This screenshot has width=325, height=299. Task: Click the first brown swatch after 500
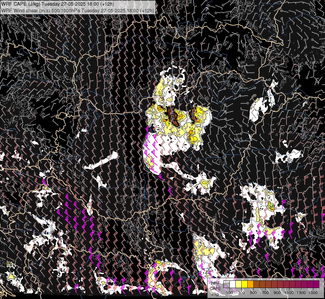point(256,284)
